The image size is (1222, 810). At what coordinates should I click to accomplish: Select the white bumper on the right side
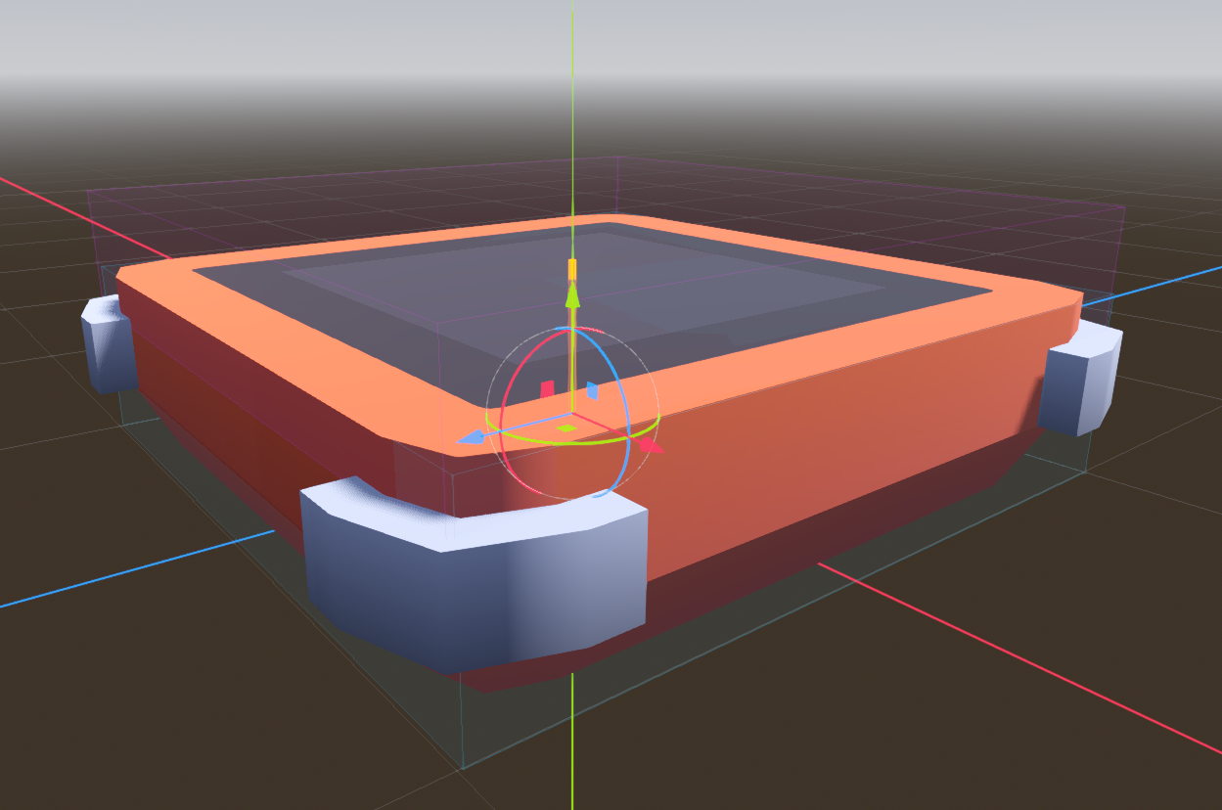point(1081,382)
